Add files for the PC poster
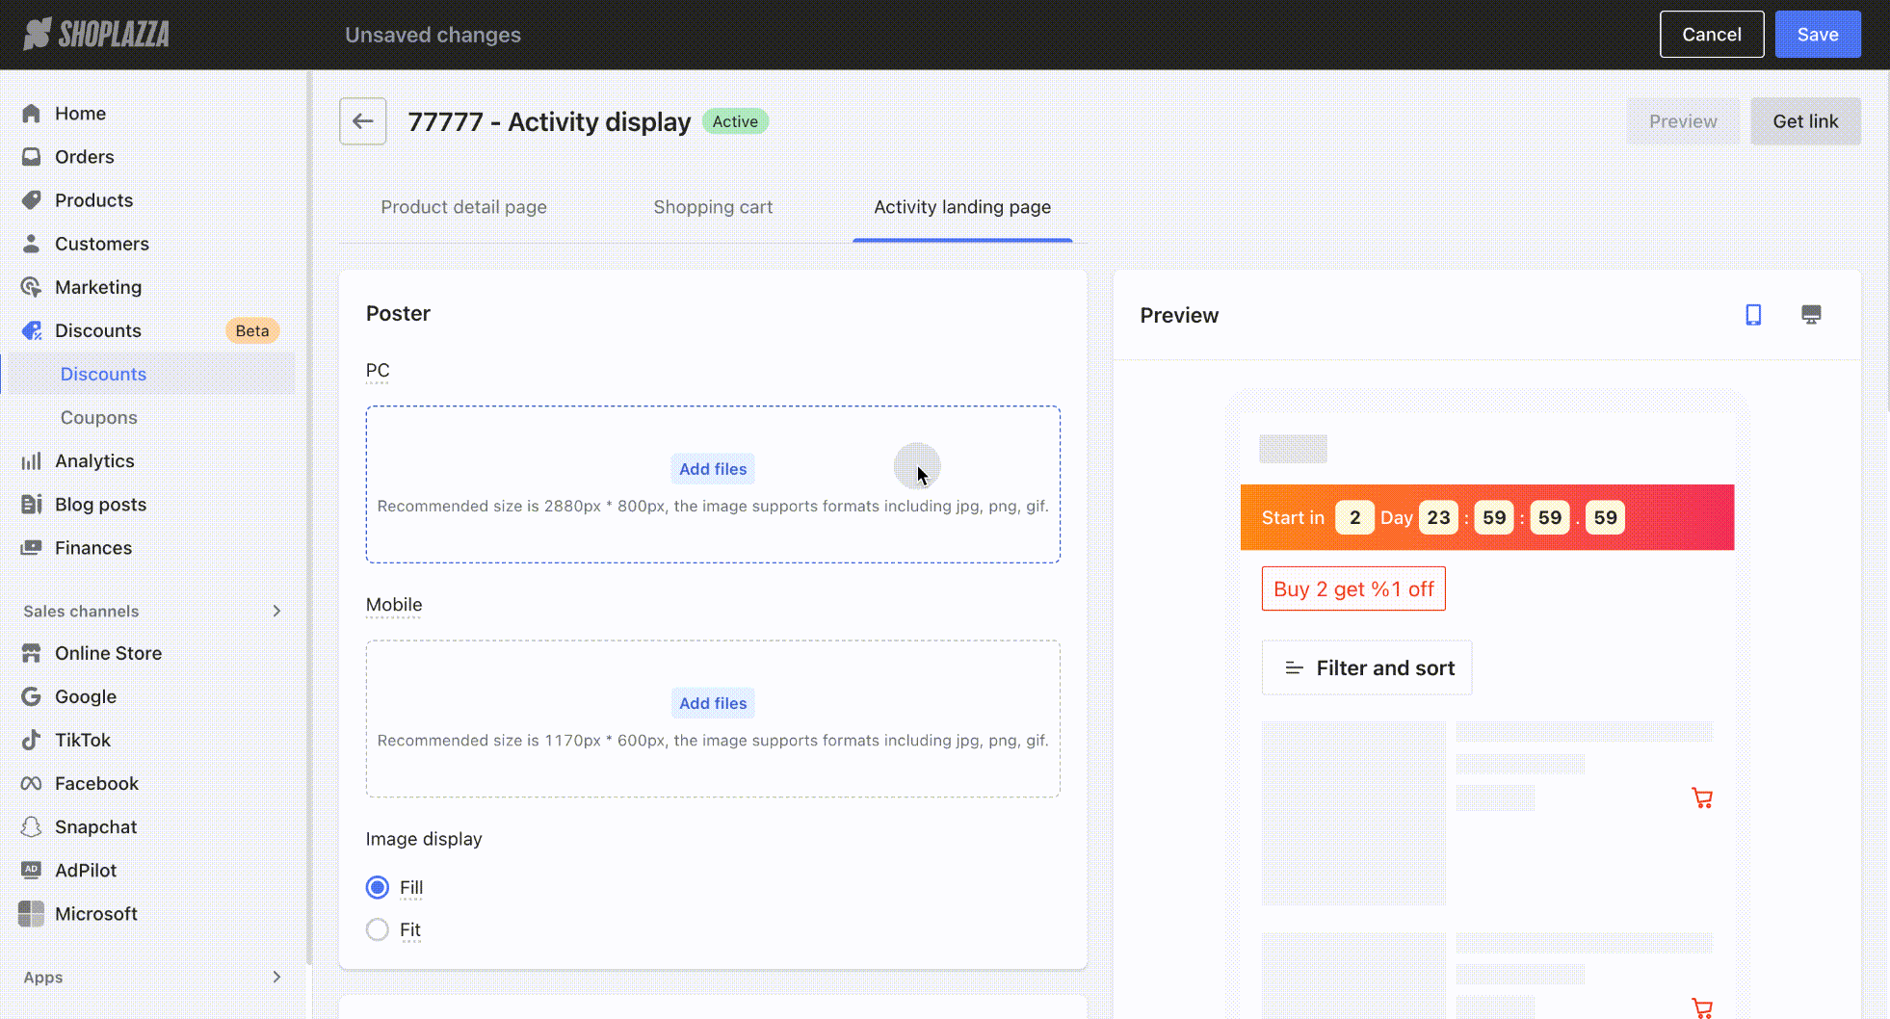Viewport: 1890px width, 1019px height. [x=713, y=469]
